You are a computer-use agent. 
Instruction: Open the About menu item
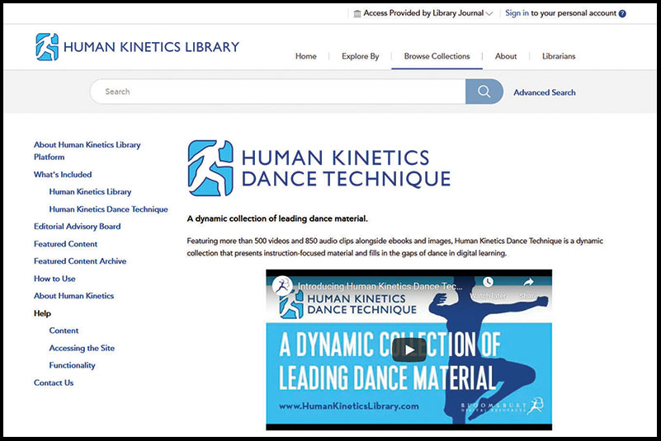click(x=506, y=56)
